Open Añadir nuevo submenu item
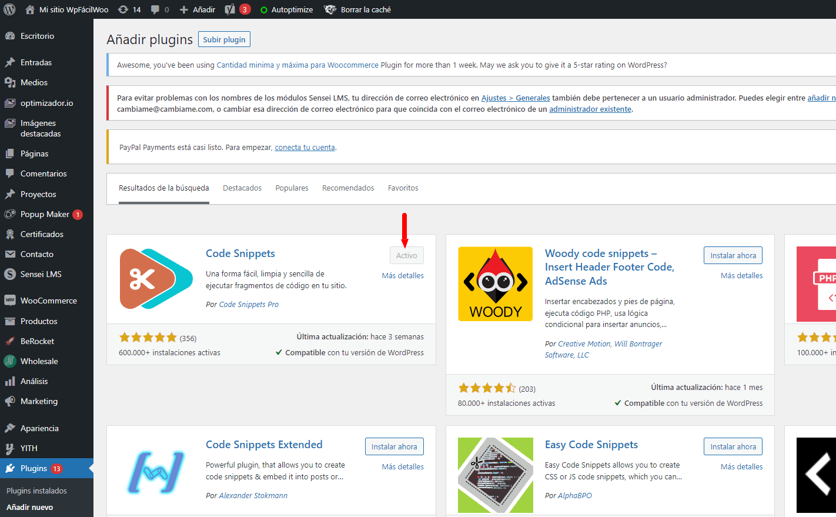Viewport: 836px width, 517px height. point(29,507)
